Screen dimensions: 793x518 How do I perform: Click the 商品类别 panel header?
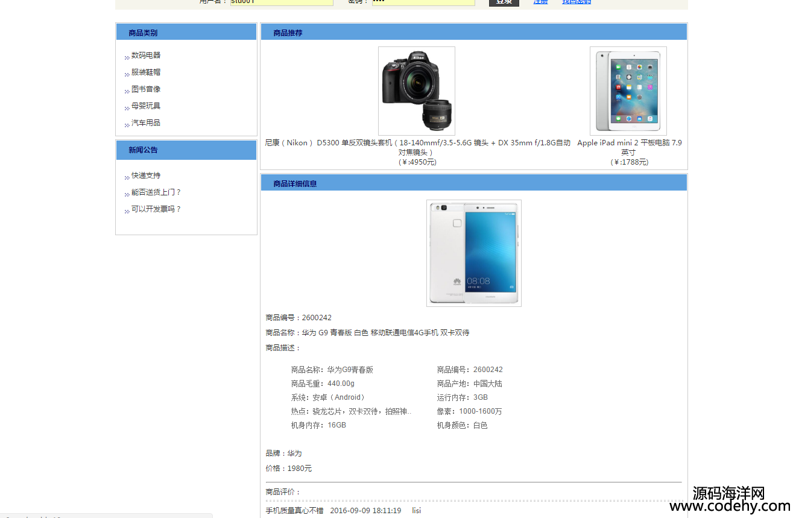(186, 33)
